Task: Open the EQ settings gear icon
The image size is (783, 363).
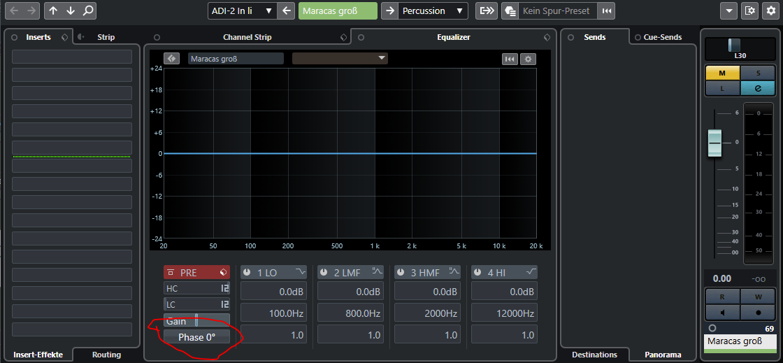Action: [528, 59]
